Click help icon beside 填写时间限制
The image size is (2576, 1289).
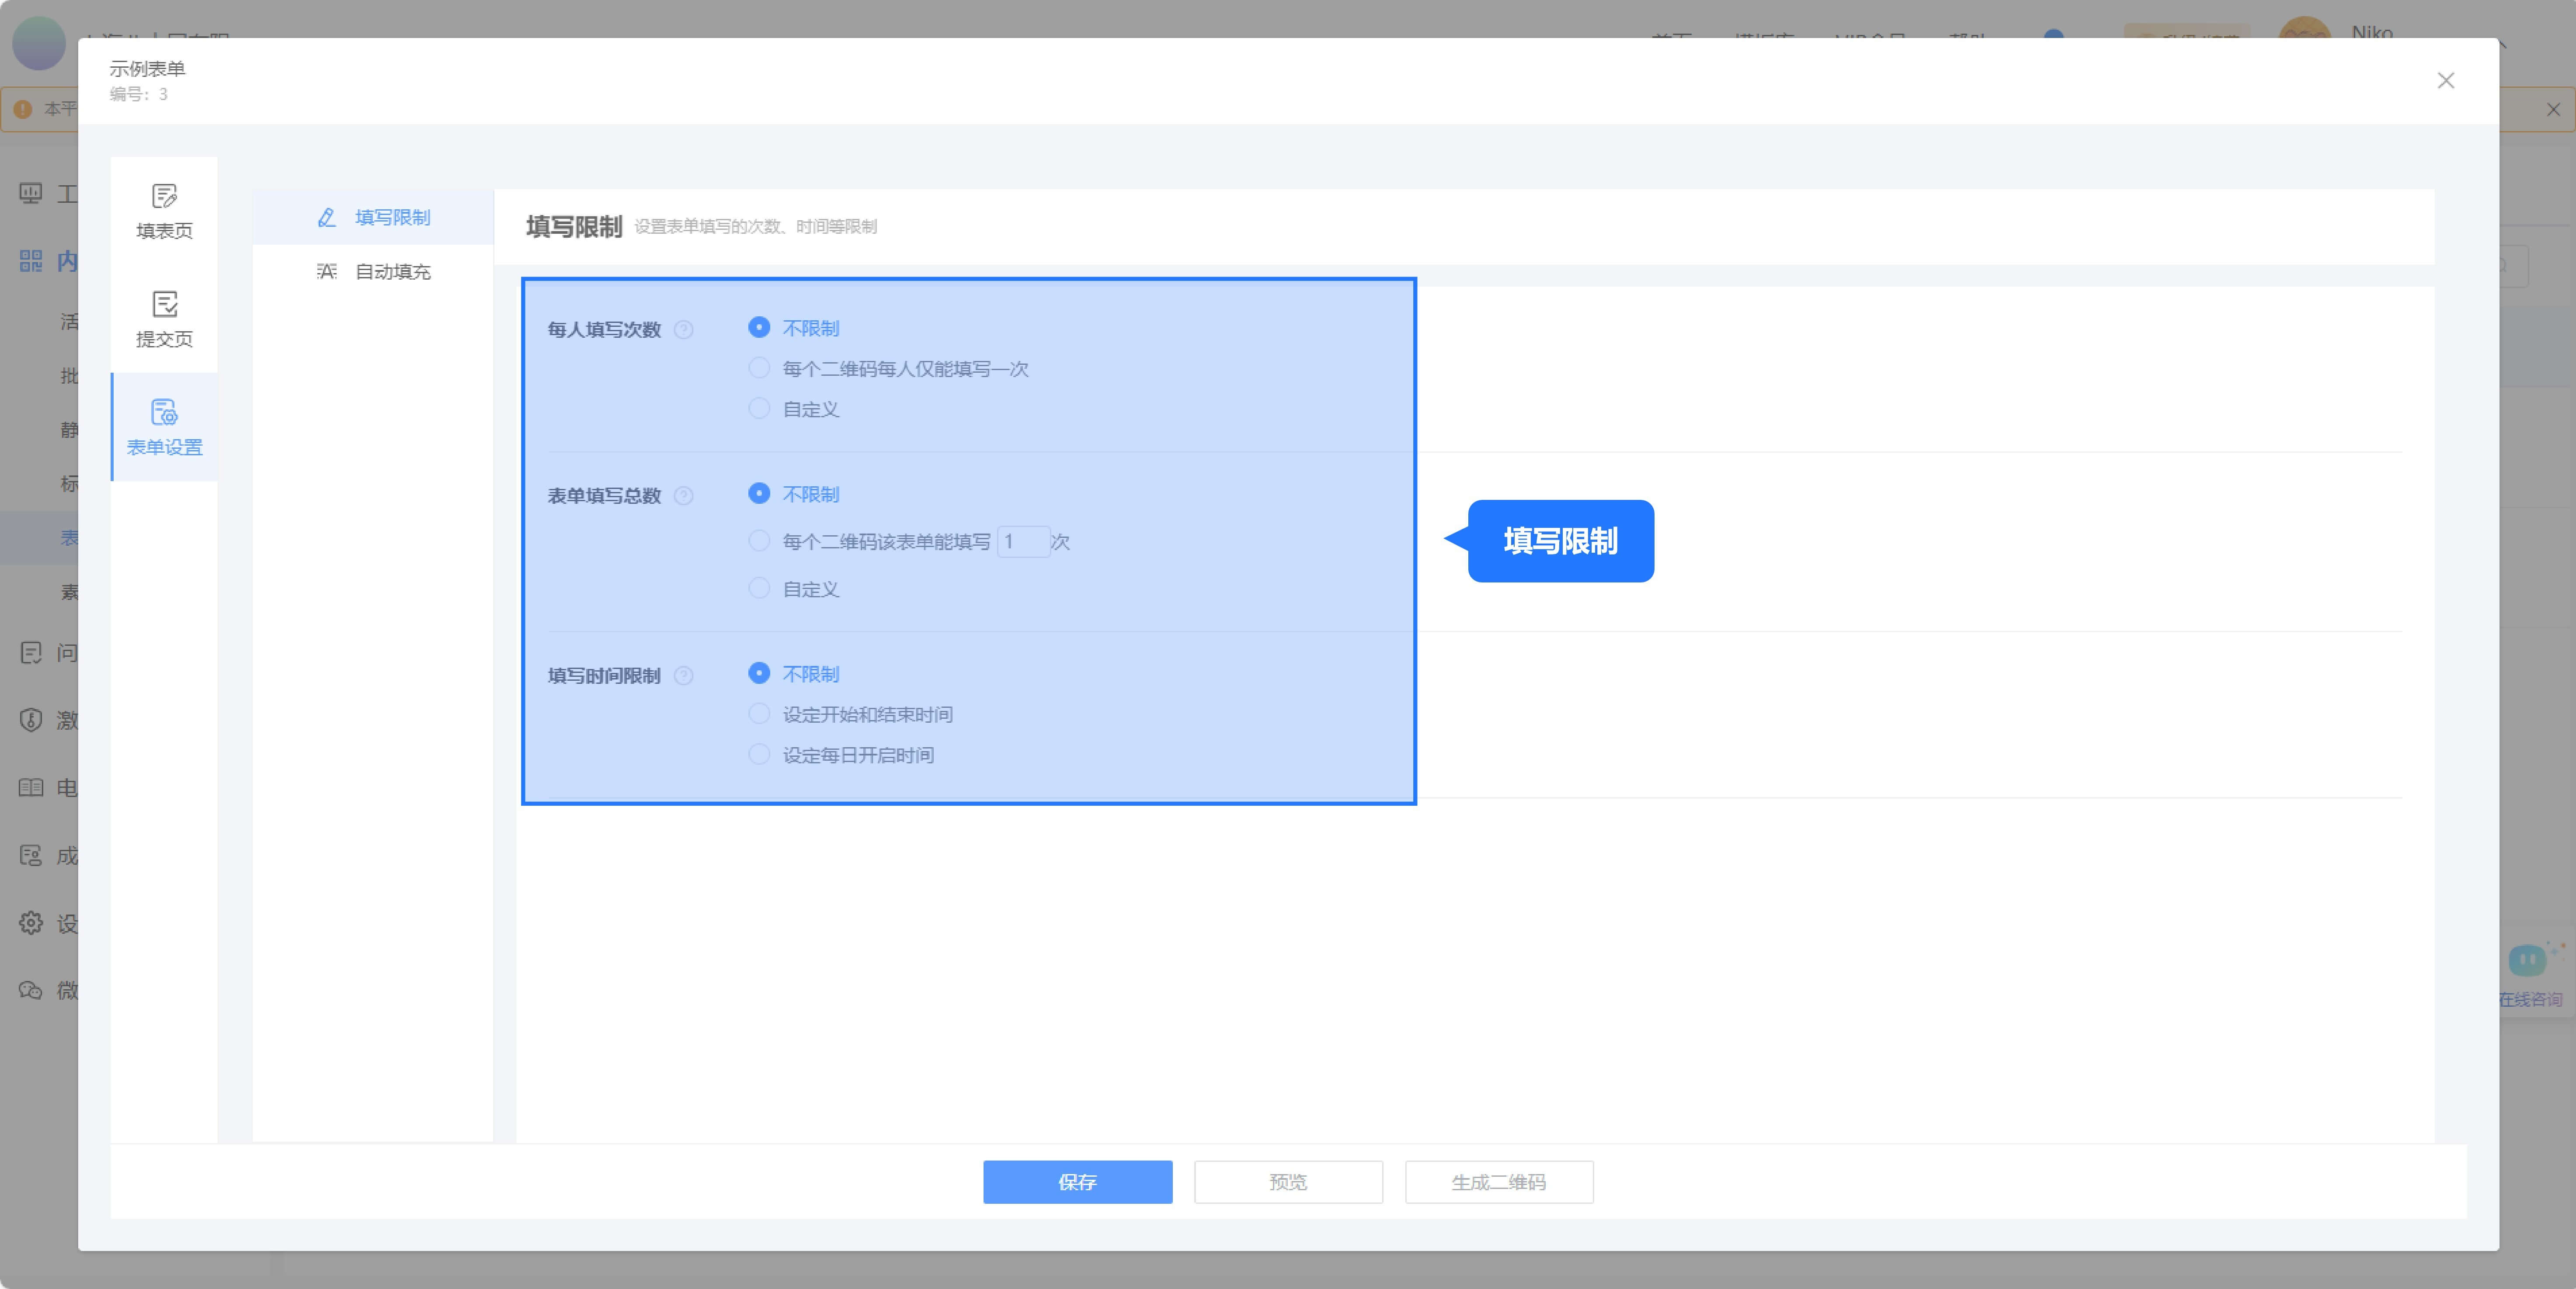tap(684, 676)
